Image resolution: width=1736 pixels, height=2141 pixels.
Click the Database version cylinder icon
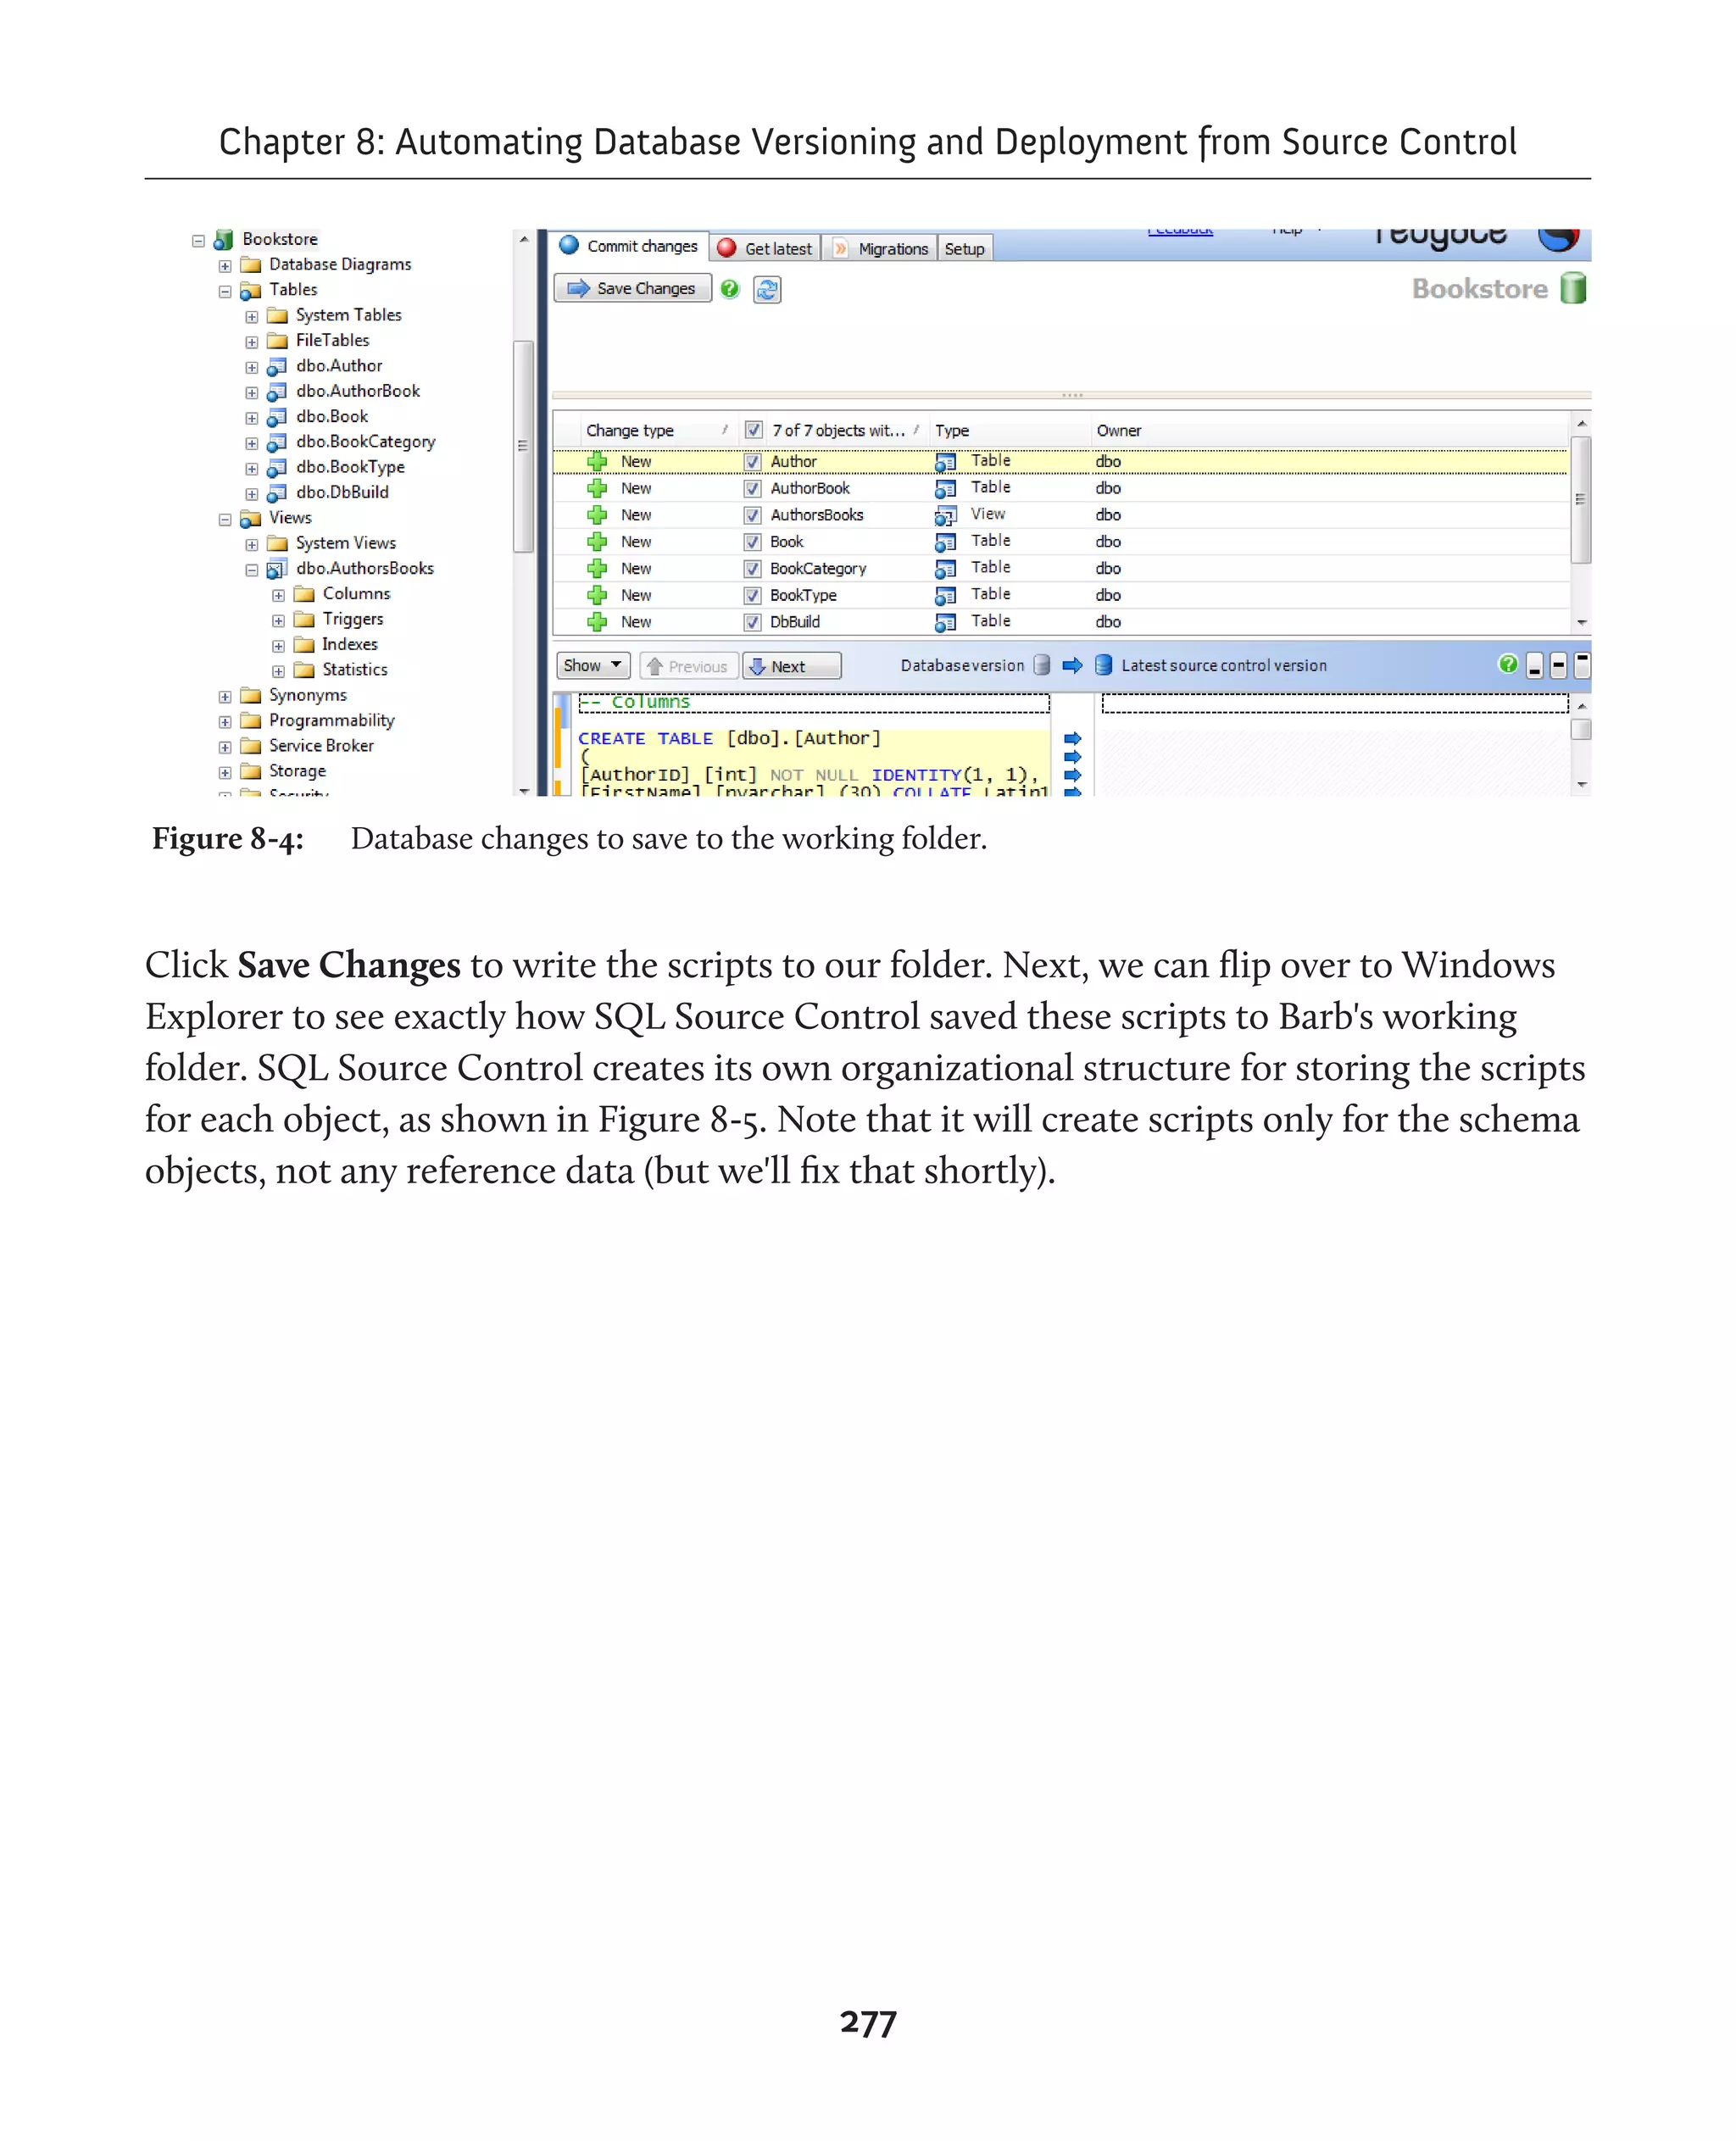[1042, 666]
